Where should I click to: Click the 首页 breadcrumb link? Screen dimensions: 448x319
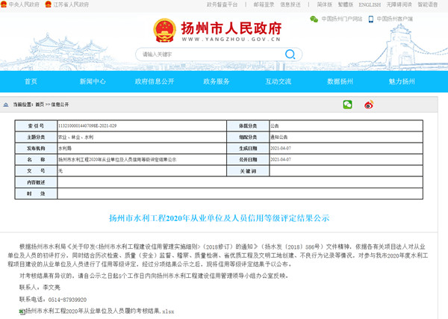[37, 105]
